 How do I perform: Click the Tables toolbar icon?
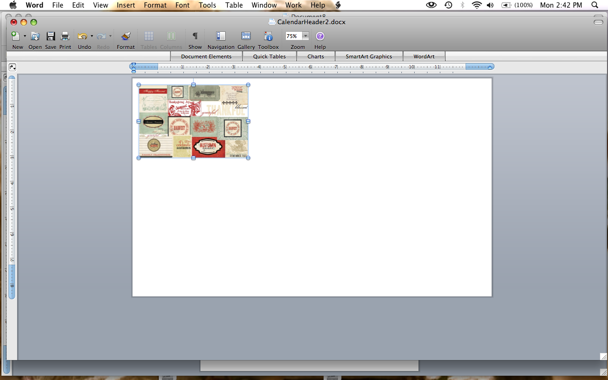pyautogui.click(x=149, y=36)
